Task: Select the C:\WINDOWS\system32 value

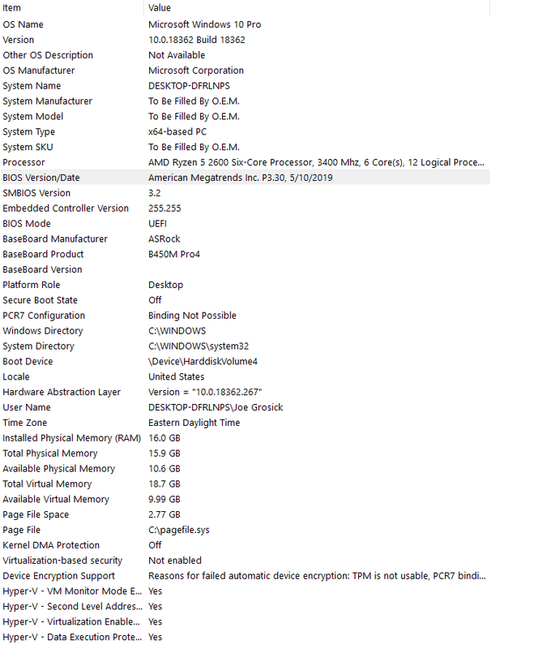Action: (199, 346)
